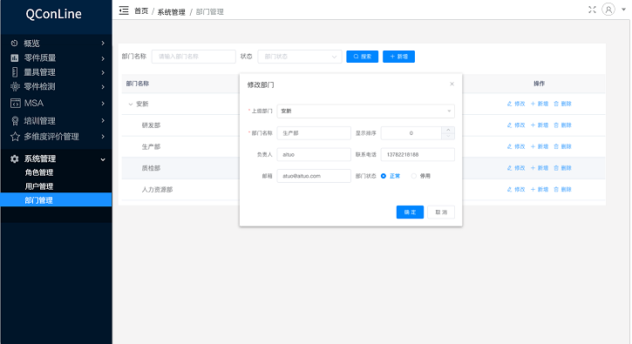Screen dimensions: 632x344
Task: Click 修改 action in 生产部 row
Action: click(x=516, y=146)
